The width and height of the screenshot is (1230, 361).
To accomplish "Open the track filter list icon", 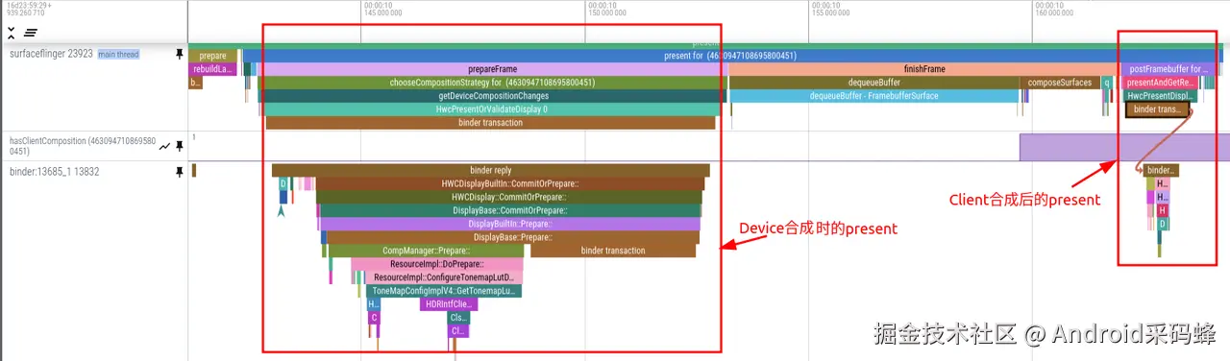I will click(x=31, y=33).
